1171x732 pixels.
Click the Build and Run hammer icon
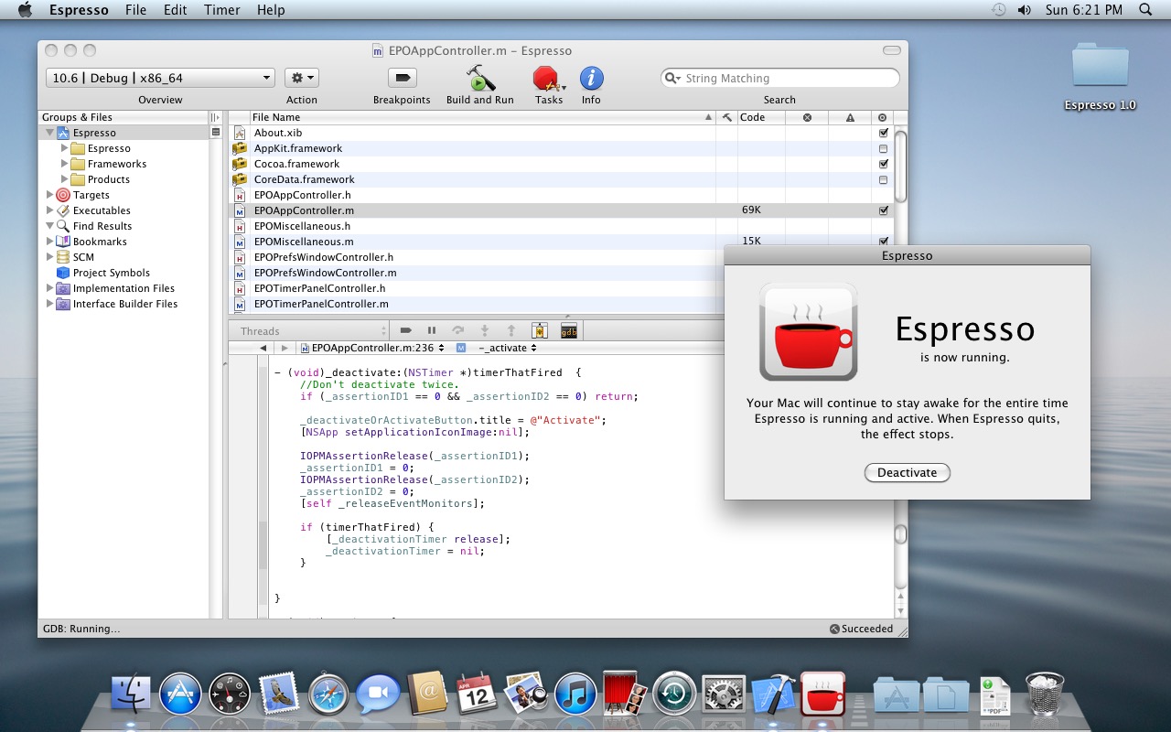point(480,79)
